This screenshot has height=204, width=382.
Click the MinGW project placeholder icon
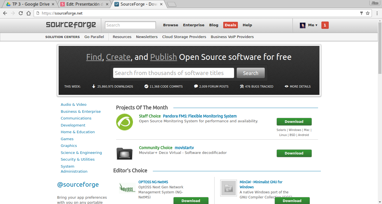[x=229, y=188]
